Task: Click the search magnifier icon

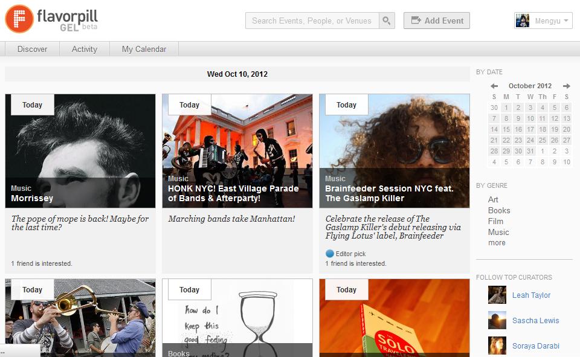Action: [x=387, y=21]
